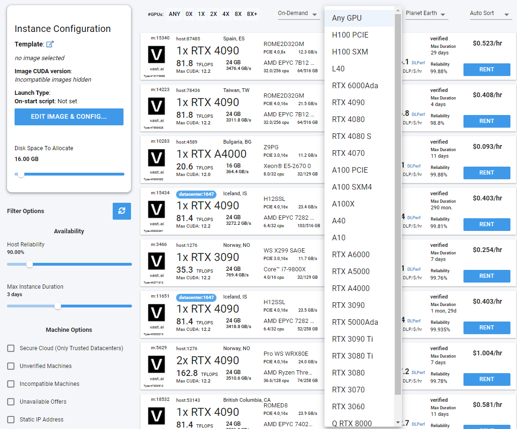Click the scrollbar down arrow in GPU list
Screen dimensions: 517x429
[x=398, y=422]
